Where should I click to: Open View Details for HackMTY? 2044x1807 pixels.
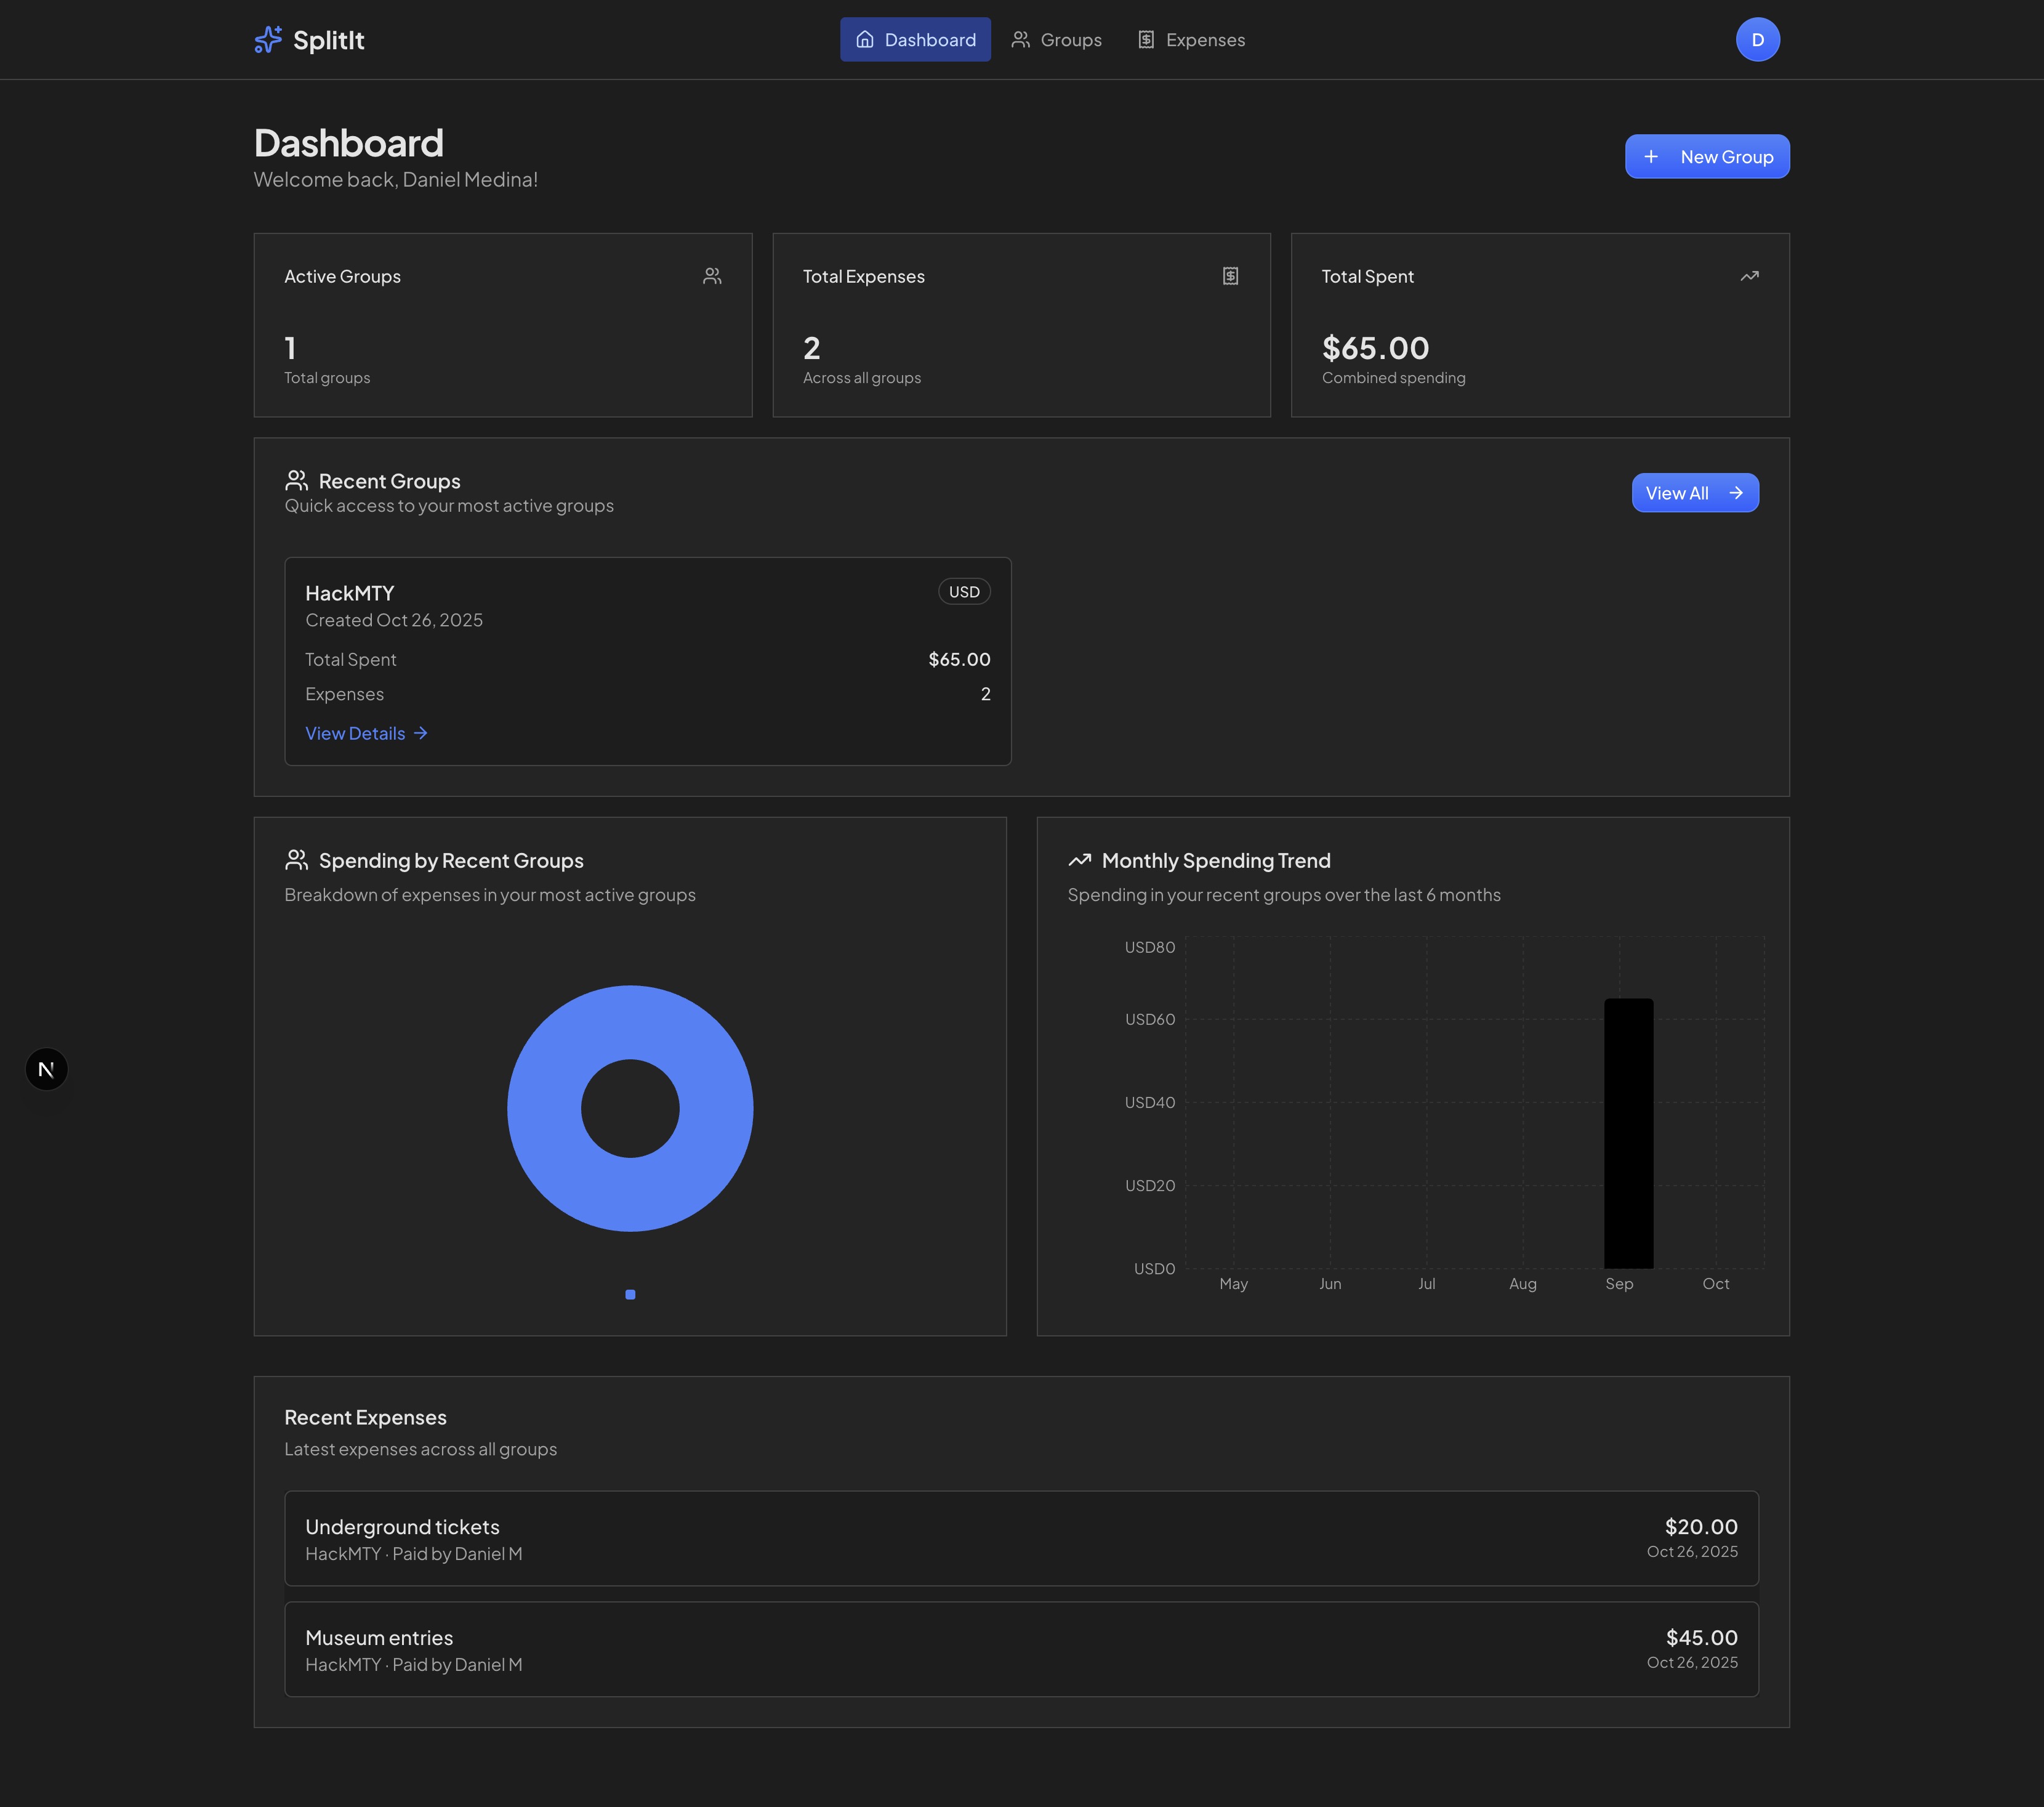(366, 734)
